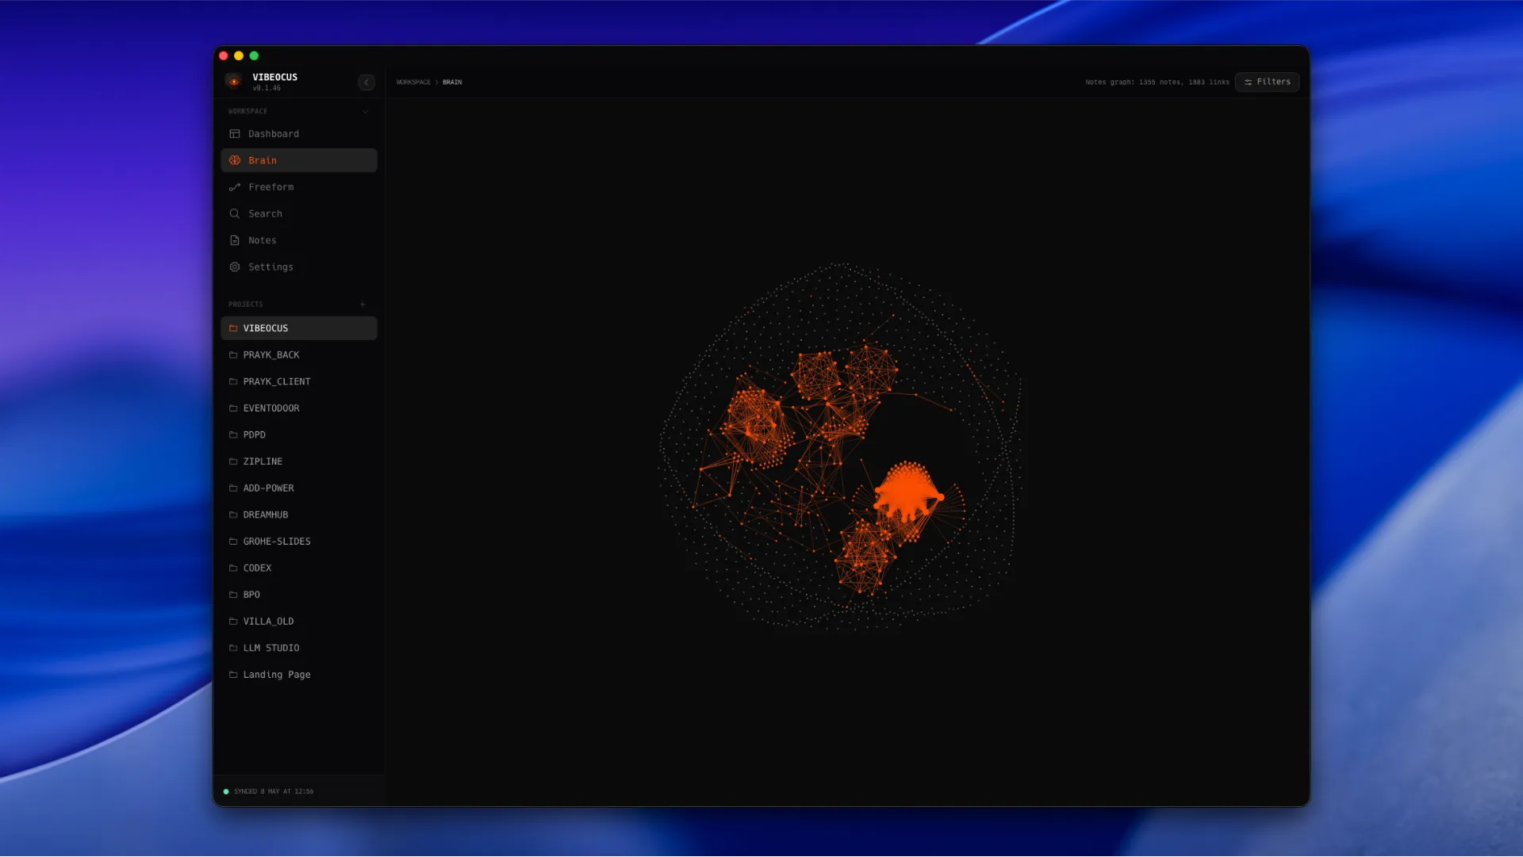This screenshot has width=1523, height=857.
Task: Open the DREAMHUB project
Action: (x=299, y=515)
